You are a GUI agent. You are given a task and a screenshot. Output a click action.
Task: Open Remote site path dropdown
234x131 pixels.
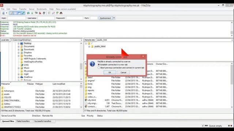(x=232, y=40)
